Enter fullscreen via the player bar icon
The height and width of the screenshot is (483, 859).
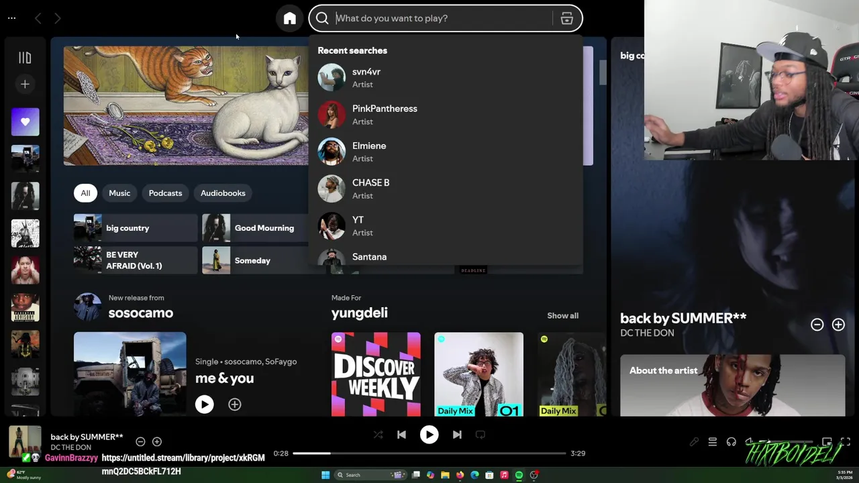[x=846, y=442]
